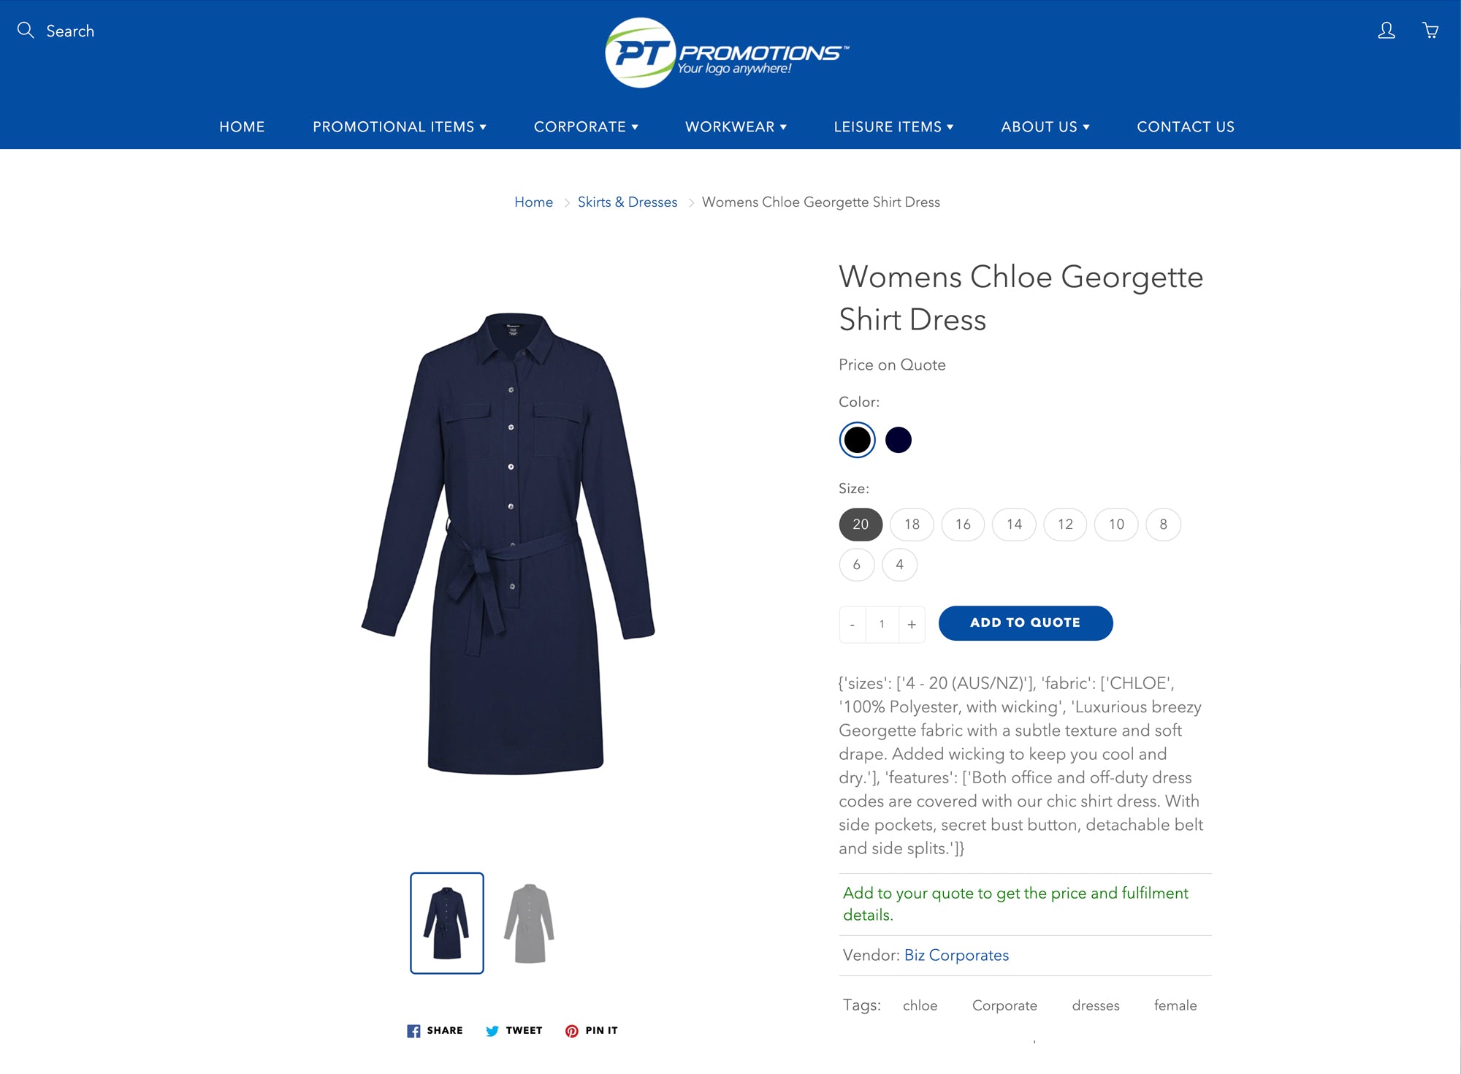
Task: Click the search magnifier icon
Action: (x=26, y=30)
